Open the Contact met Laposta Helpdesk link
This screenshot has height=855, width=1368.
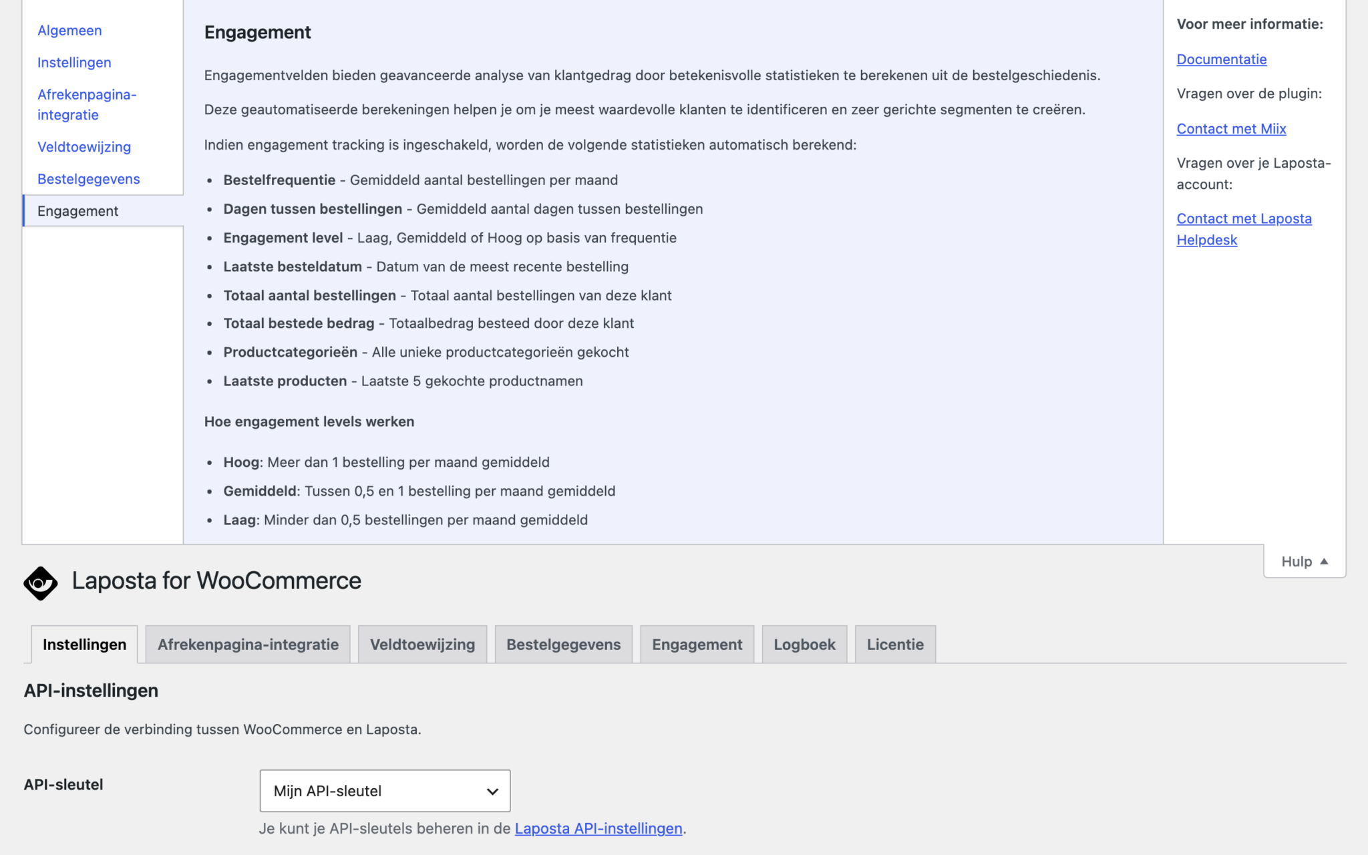pos(1244,229)
